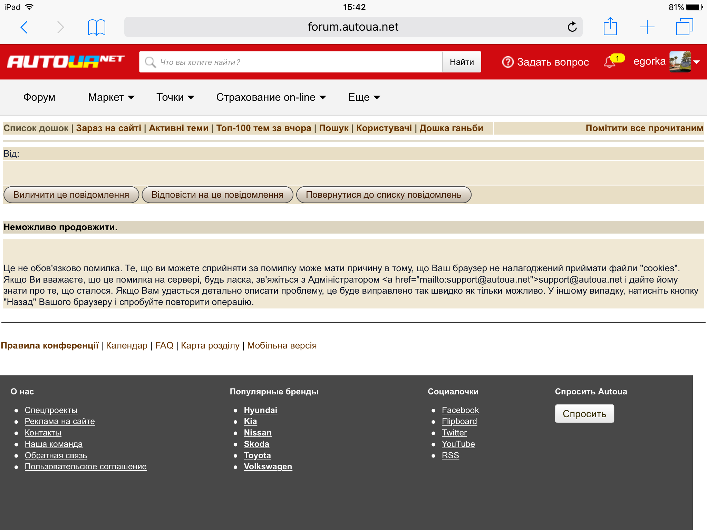Open the Safari share sheet icon

pos(610,27)
